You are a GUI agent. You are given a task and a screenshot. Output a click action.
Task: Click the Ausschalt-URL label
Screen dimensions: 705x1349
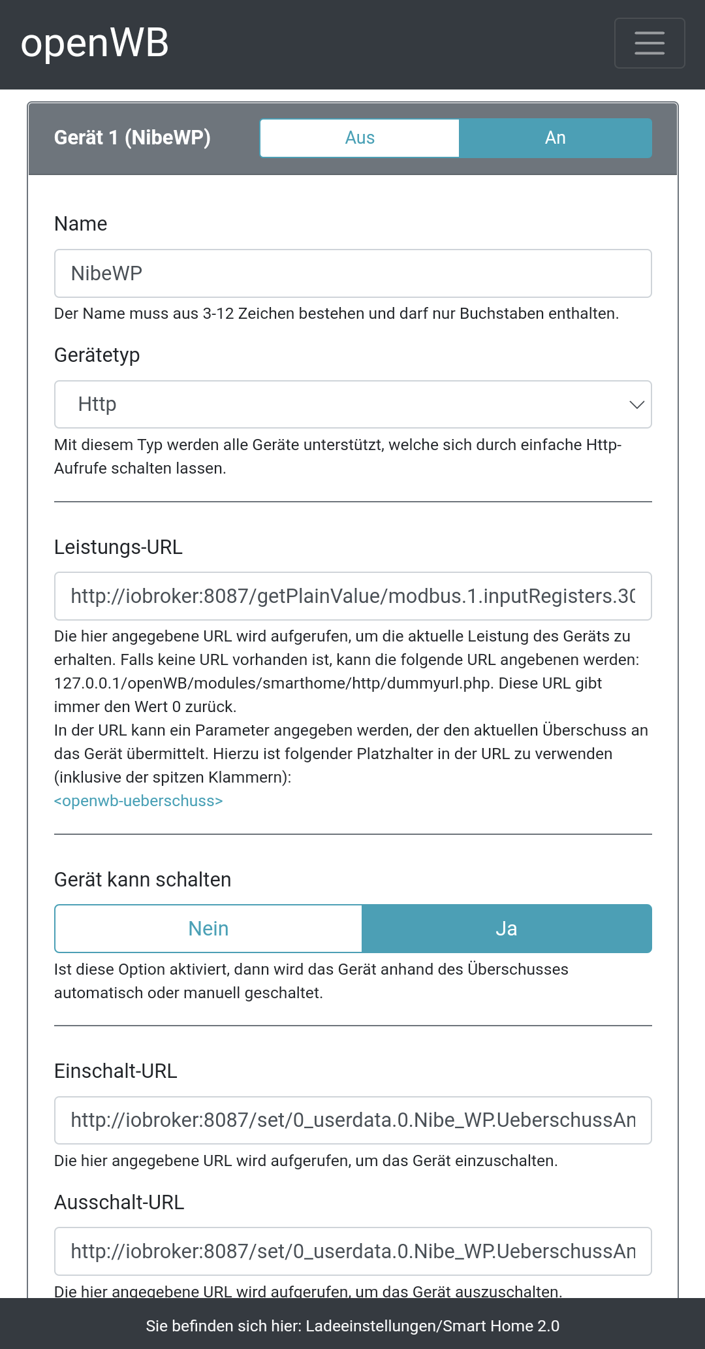119,1203
